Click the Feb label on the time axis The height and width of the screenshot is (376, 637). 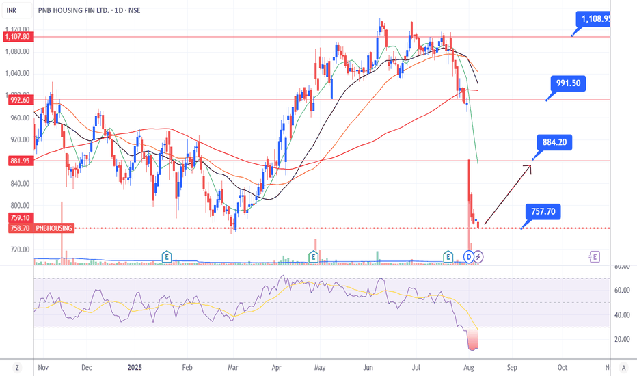187,368
